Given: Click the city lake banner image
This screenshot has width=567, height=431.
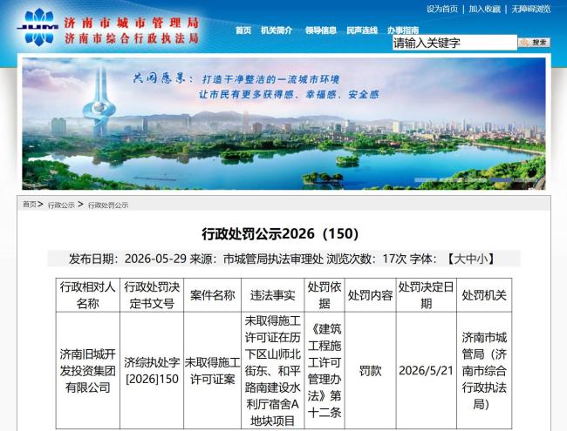Looking at the screenshot, I should click(x=283, y=124).
